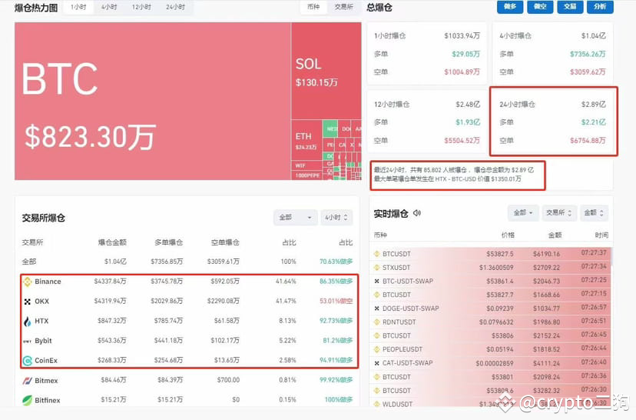Click the CAT-USDT-SWAP liquidation row
This screenshot has width=636, height=420.
coord(490,363)
